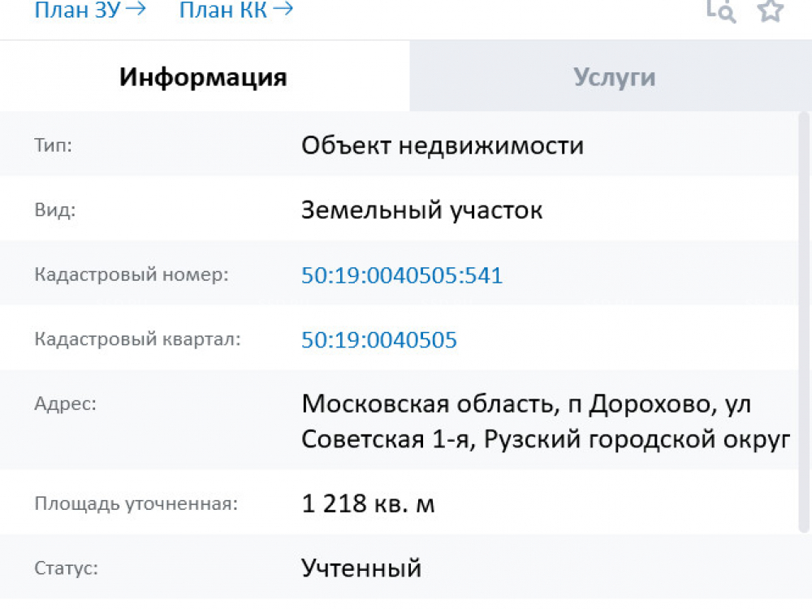Open cadastral quarter 50:19:0040505 link

(379, 339)
